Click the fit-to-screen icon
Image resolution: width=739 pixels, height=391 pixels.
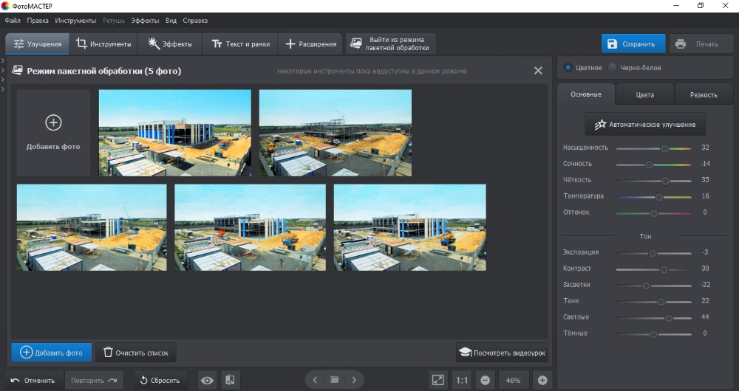click(x=438, y=380)
